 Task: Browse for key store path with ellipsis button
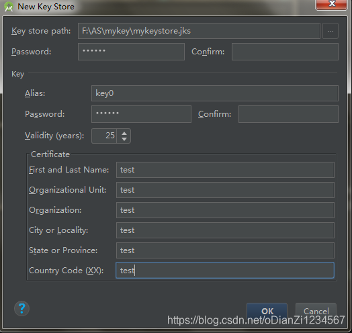(x=331, y=31)
